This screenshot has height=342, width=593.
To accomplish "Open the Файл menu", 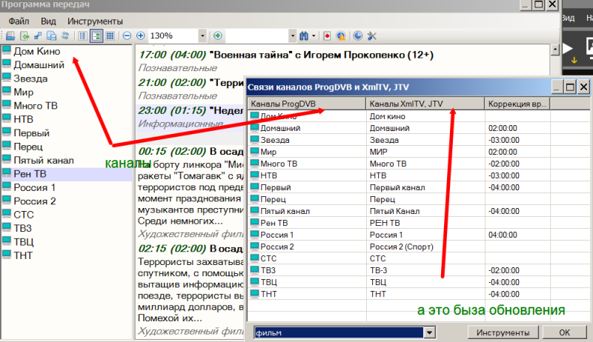I will click(x=19, y=21).
